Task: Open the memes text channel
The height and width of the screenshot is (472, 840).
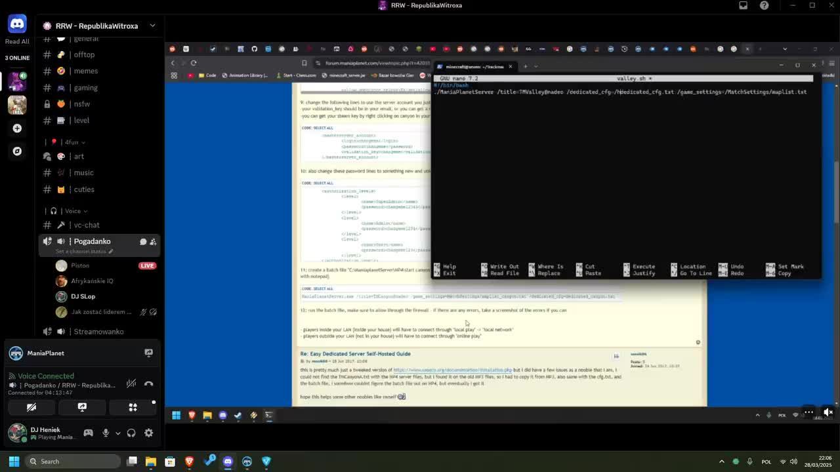Action: pyautogui.click(x=99, y=71)
